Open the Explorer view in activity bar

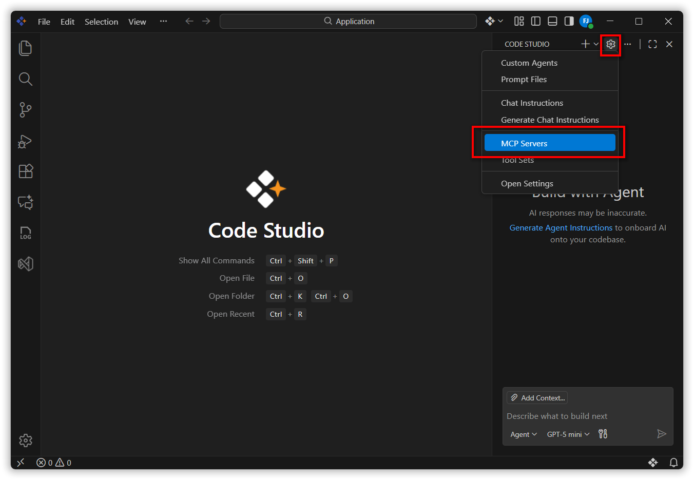[25, 48]
